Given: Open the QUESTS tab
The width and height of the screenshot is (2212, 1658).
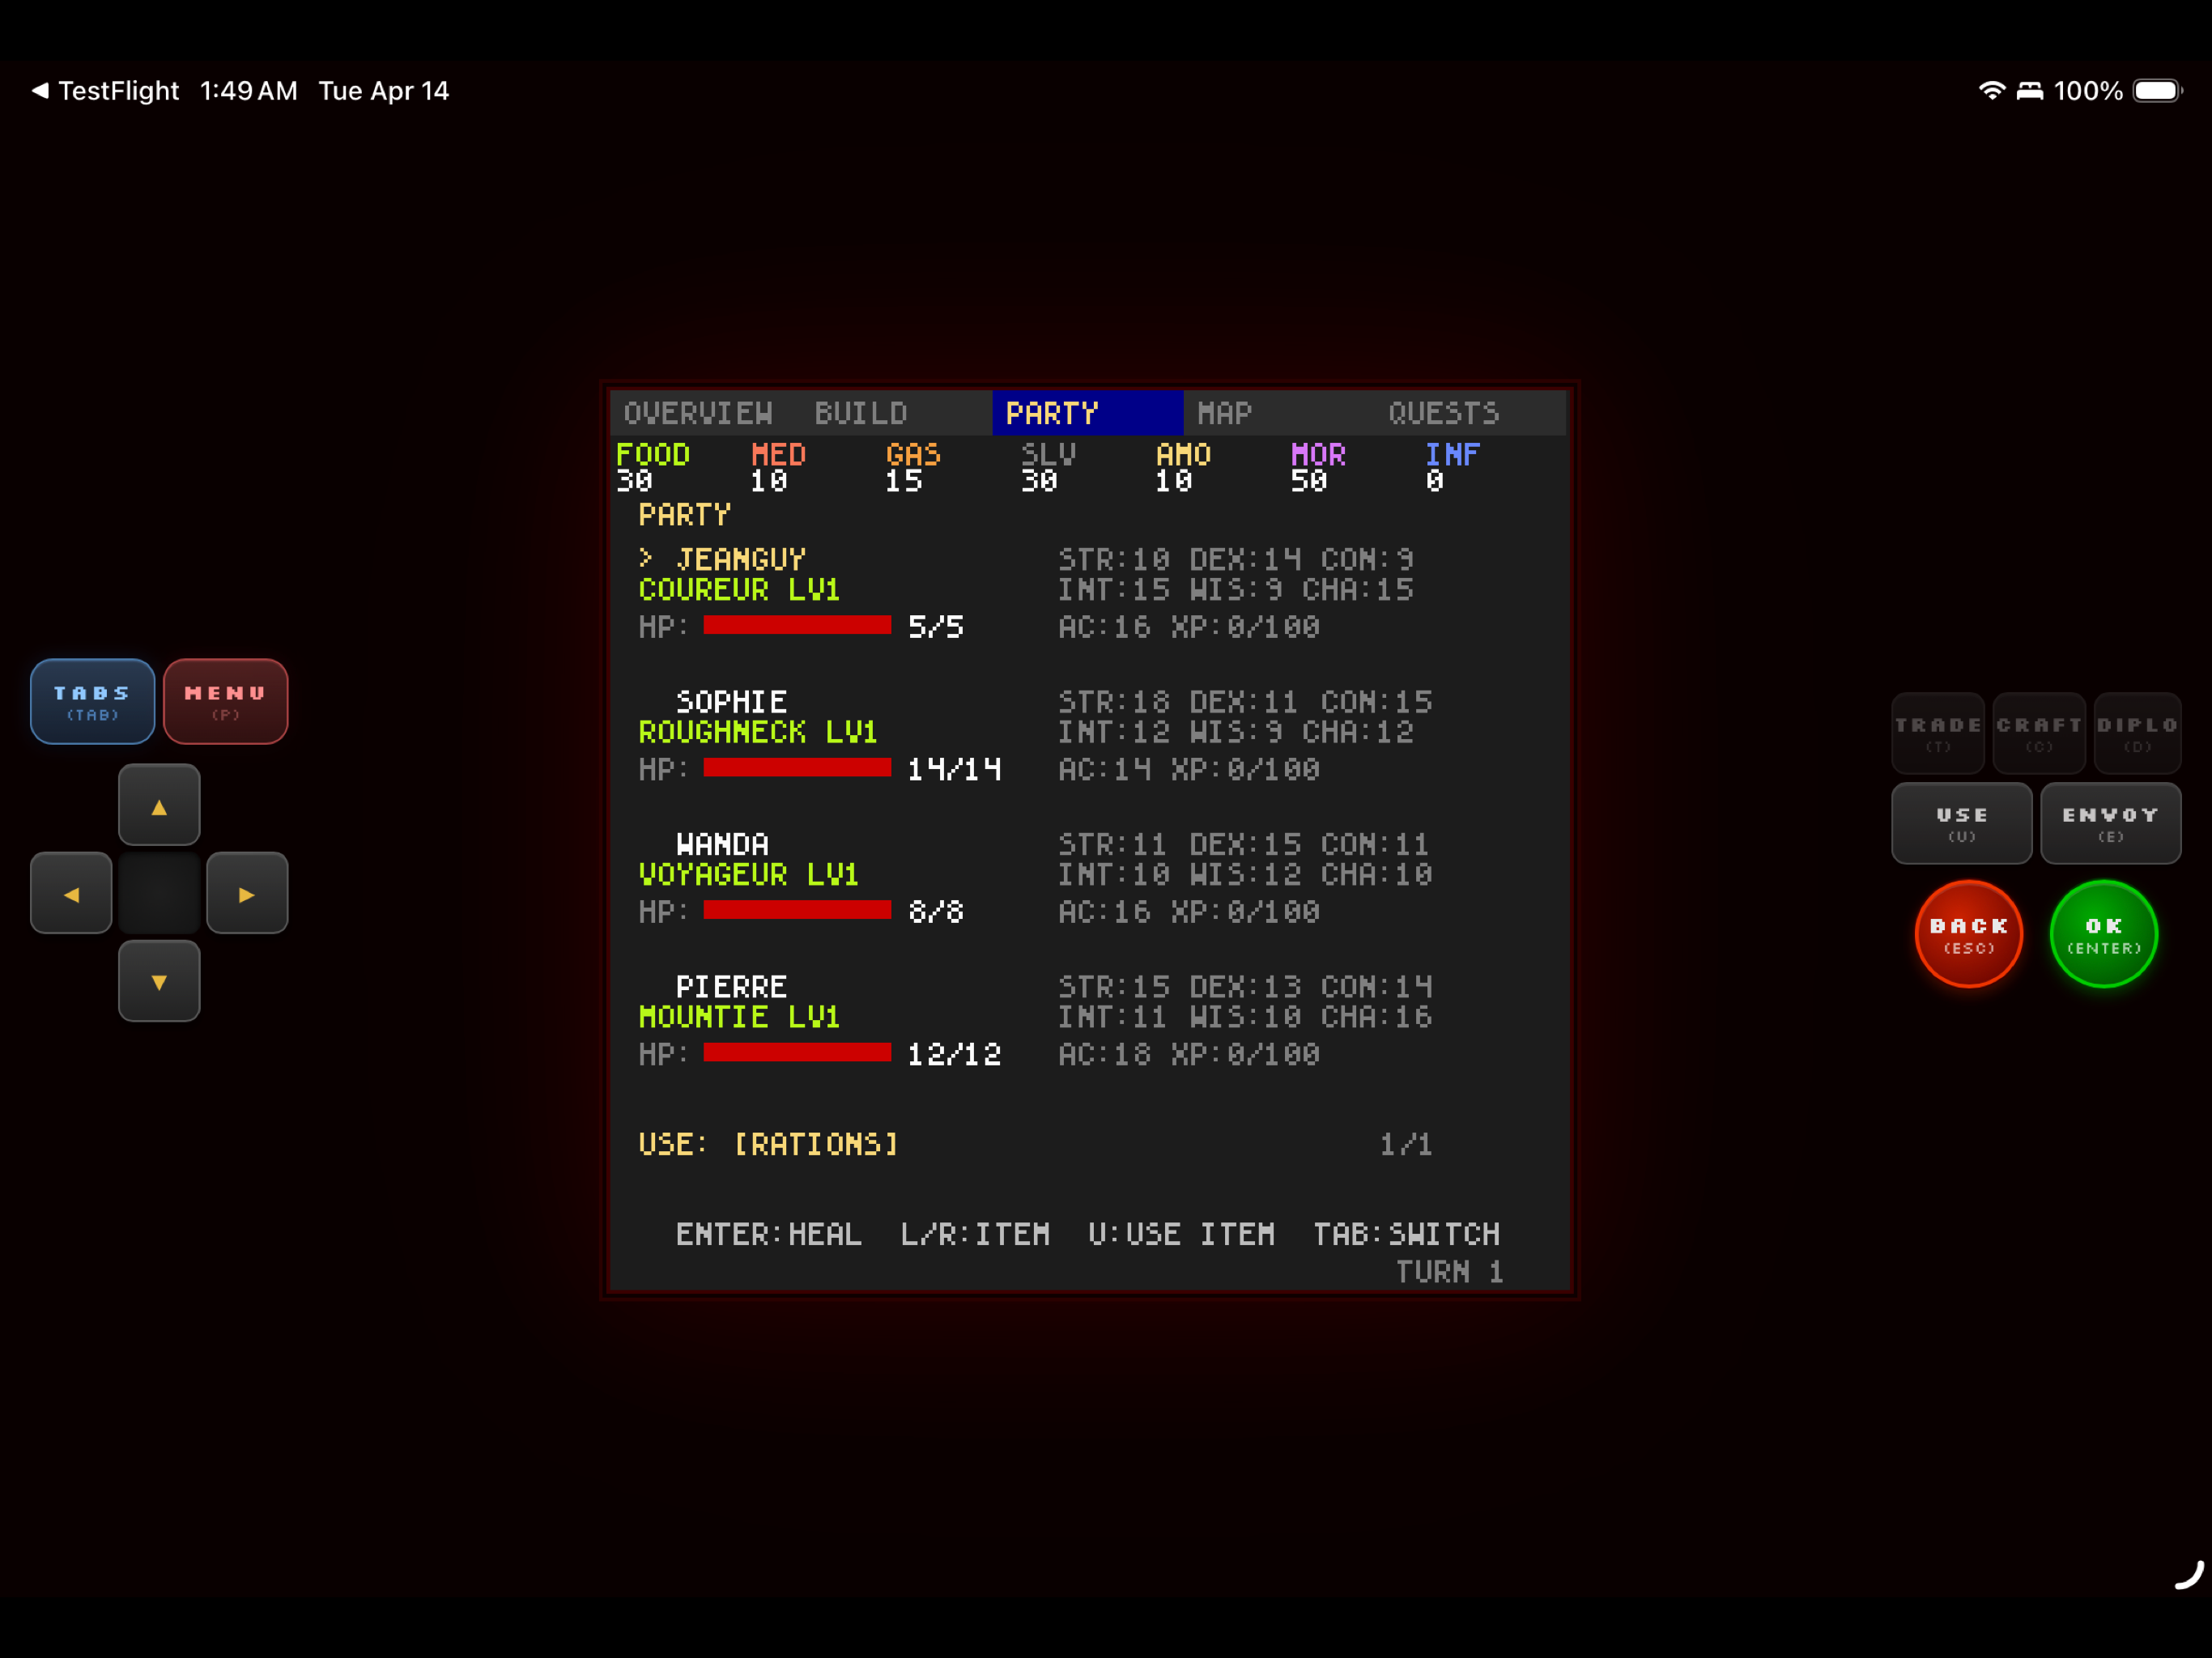Looking at the screenshot, I should (1443, 413).
